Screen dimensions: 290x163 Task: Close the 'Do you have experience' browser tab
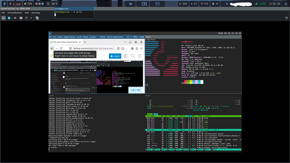80,42
